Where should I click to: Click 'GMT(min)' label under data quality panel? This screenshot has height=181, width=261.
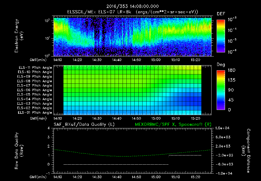38,177
